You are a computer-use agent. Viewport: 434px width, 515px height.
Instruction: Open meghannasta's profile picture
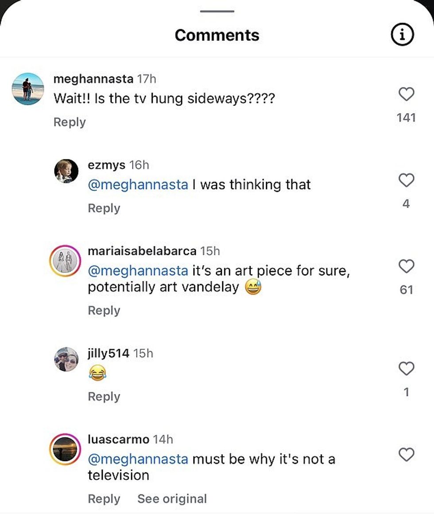(27, 89)
